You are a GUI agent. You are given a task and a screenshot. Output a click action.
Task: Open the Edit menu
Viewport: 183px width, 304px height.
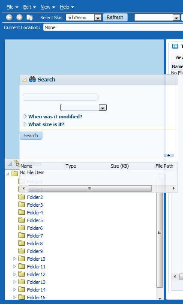click(30, 7)
